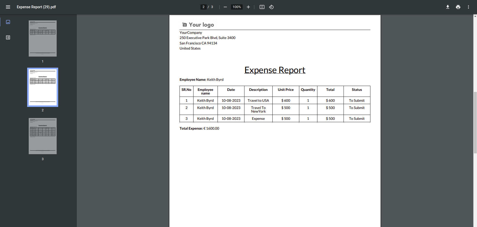477x227 pixels.
Task: Switch to thumbnail view in sidebar
Action: [8, 22]
